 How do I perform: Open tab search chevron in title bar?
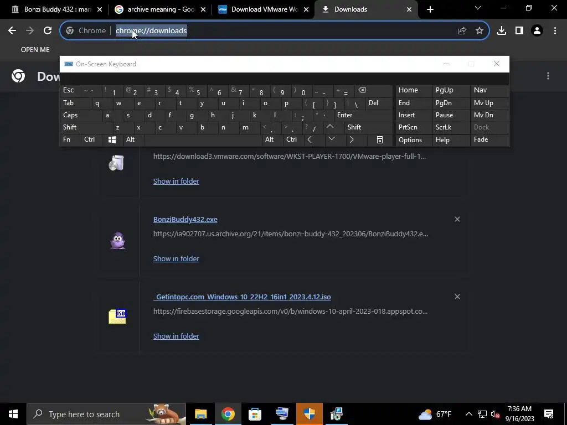point(478,8)
